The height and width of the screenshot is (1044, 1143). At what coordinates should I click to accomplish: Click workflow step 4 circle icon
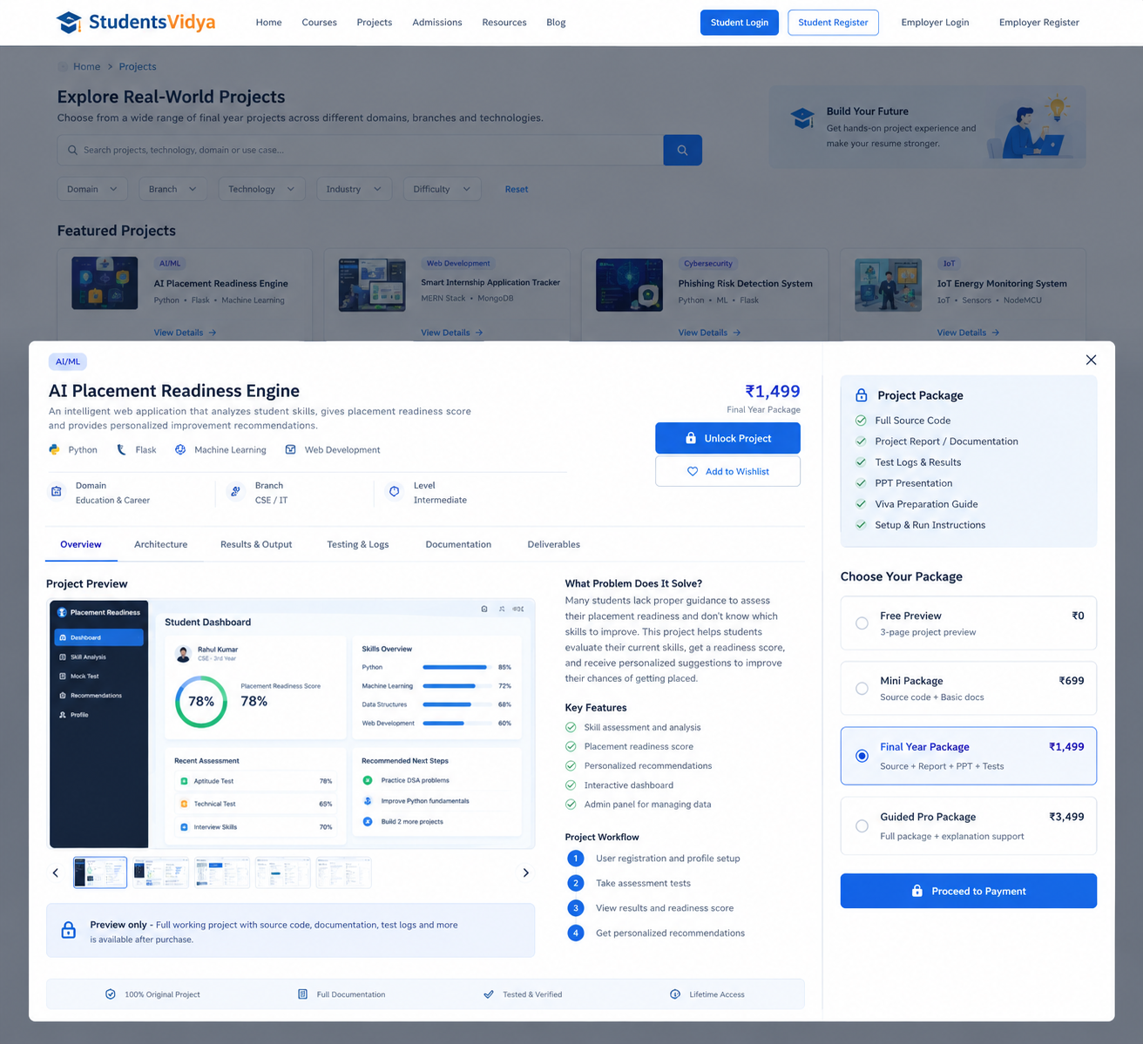click(x=575, y=933)
